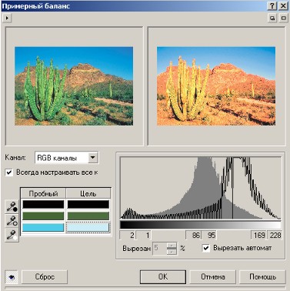Screen dimensions: 290x291
Task: Disable Вырезать автомат checkbox
Action: (x=206, y=248)
